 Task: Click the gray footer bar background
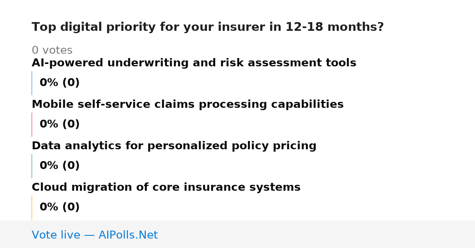pyautogui.click(x=317, y=234)
